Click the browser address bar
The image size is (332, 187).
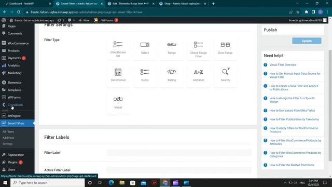(x=157, y=12)
